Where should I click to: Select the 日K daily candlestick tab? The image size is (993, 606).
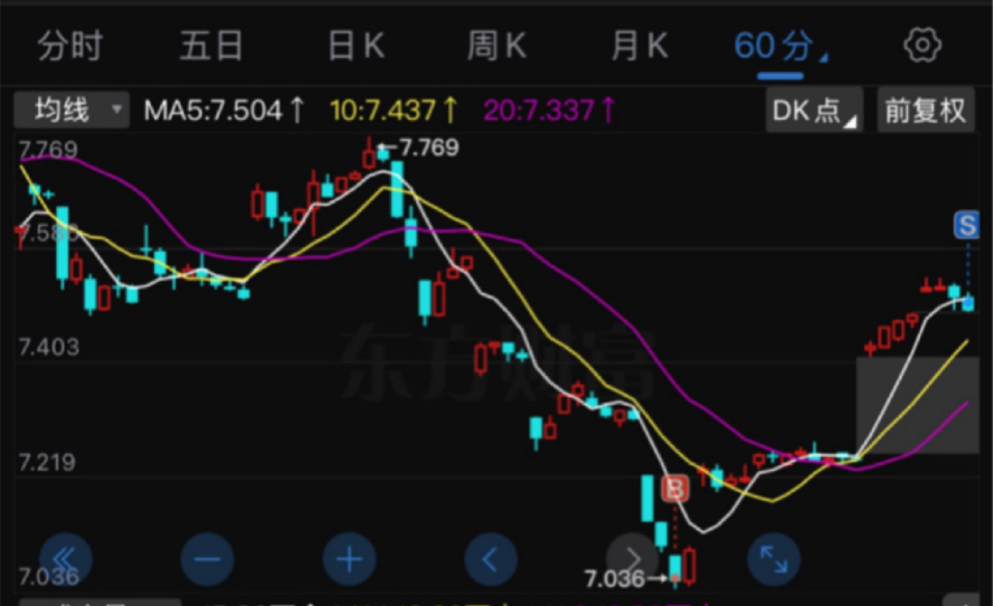(356, 47)
